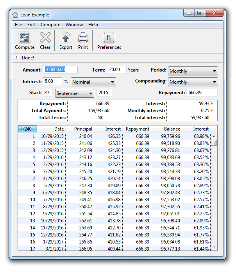
Task: Open the File menu
Action: tap(18, 25)
